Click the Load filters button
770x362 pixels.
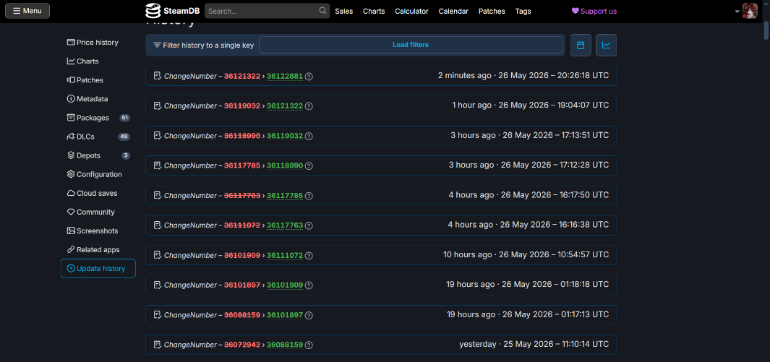[411, 45]
